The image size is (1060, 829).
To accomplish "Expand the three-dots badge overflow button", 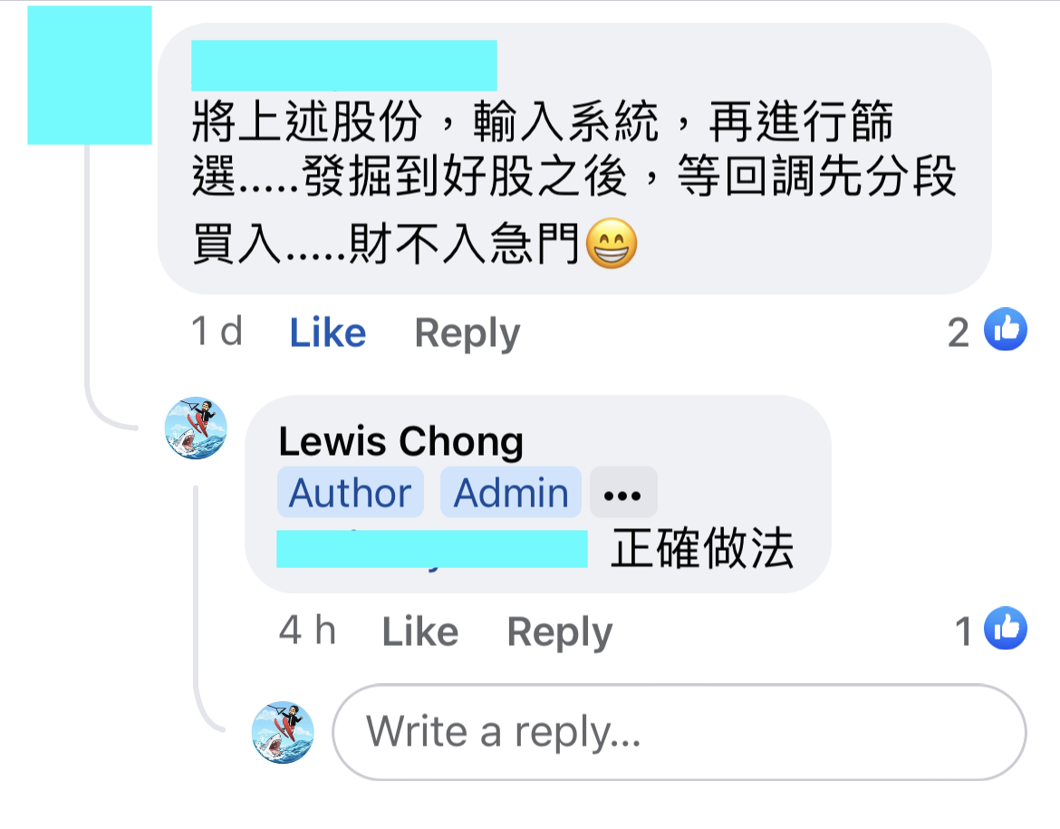I will pos(623,492).
